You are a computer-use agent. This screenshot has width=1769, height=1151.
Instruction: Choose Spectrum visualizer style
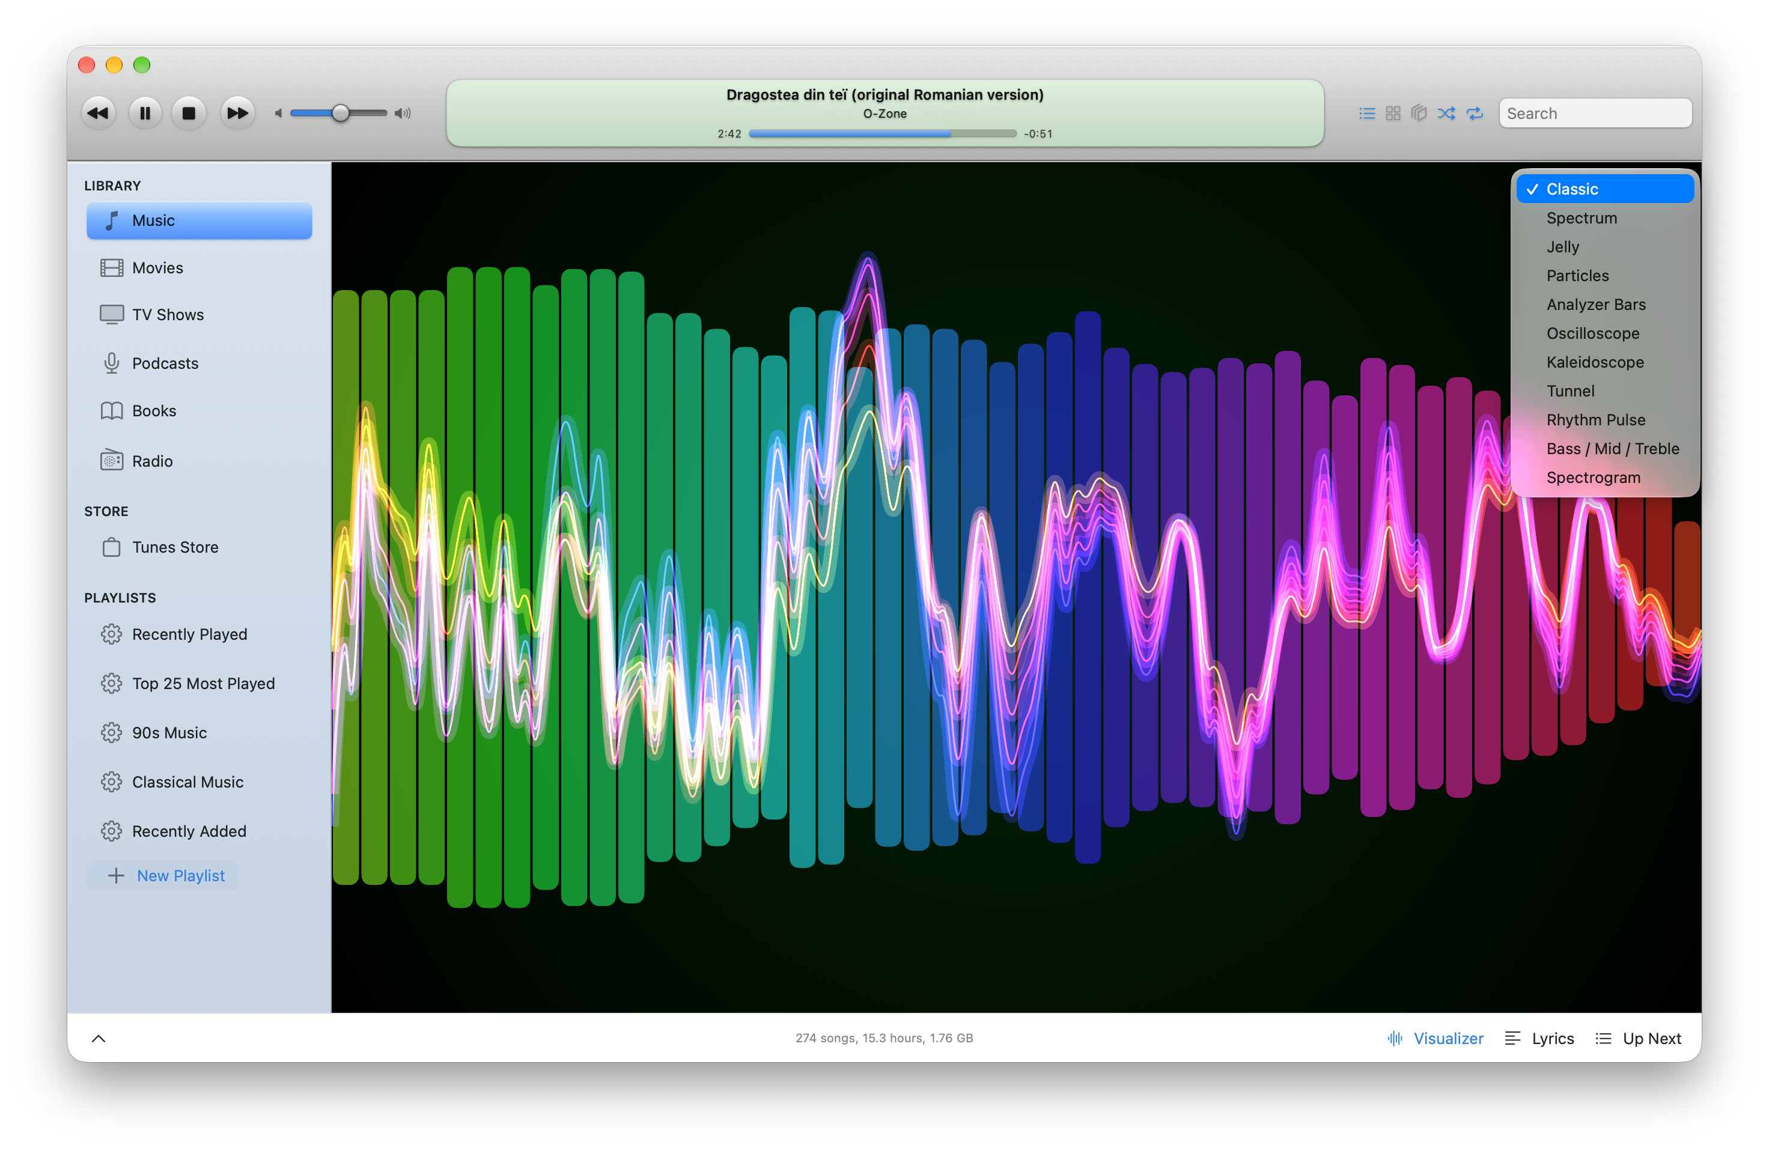(1605, 217)
